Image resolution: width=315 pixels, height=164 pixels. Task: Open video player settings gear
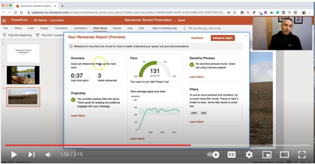249,155
